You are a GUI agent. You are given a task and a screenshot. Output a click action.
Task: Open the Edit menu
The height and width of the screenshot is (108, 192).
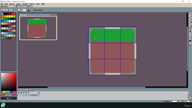tap(7, 4)
